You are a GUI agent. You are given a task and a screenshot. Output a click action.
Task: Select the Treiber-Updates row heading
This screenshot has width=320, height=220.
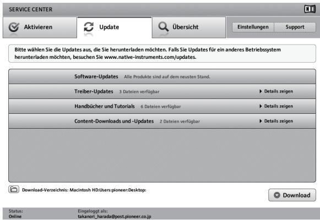click(94, 91)
